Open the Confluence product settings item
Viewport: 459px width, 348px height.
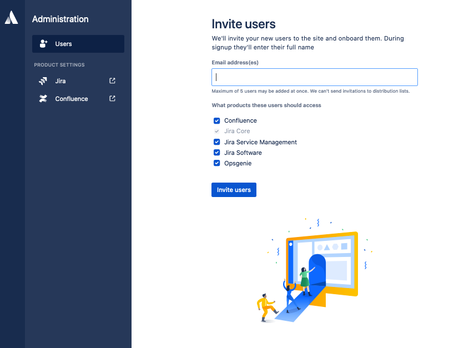coord(78,99)
